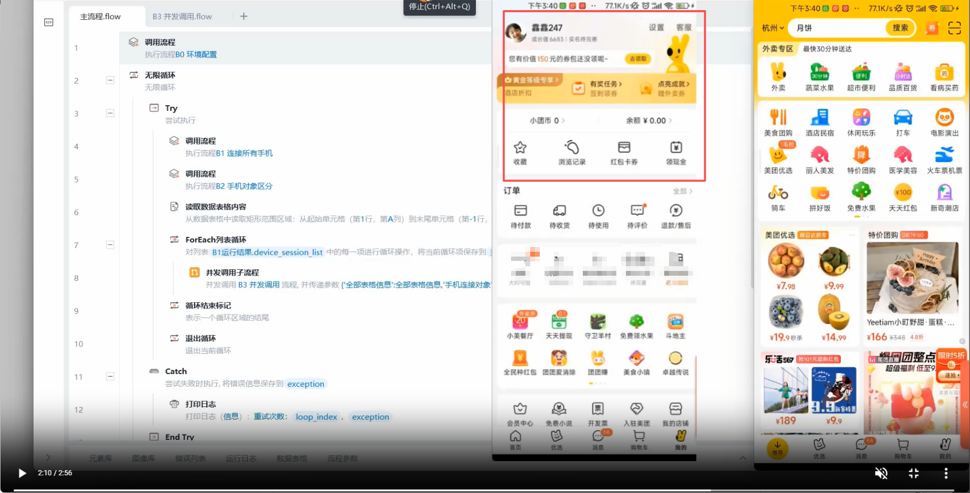Open 浏览记录 history icon
This screenshot has height=493, width=970.
[x=572, y=153]
